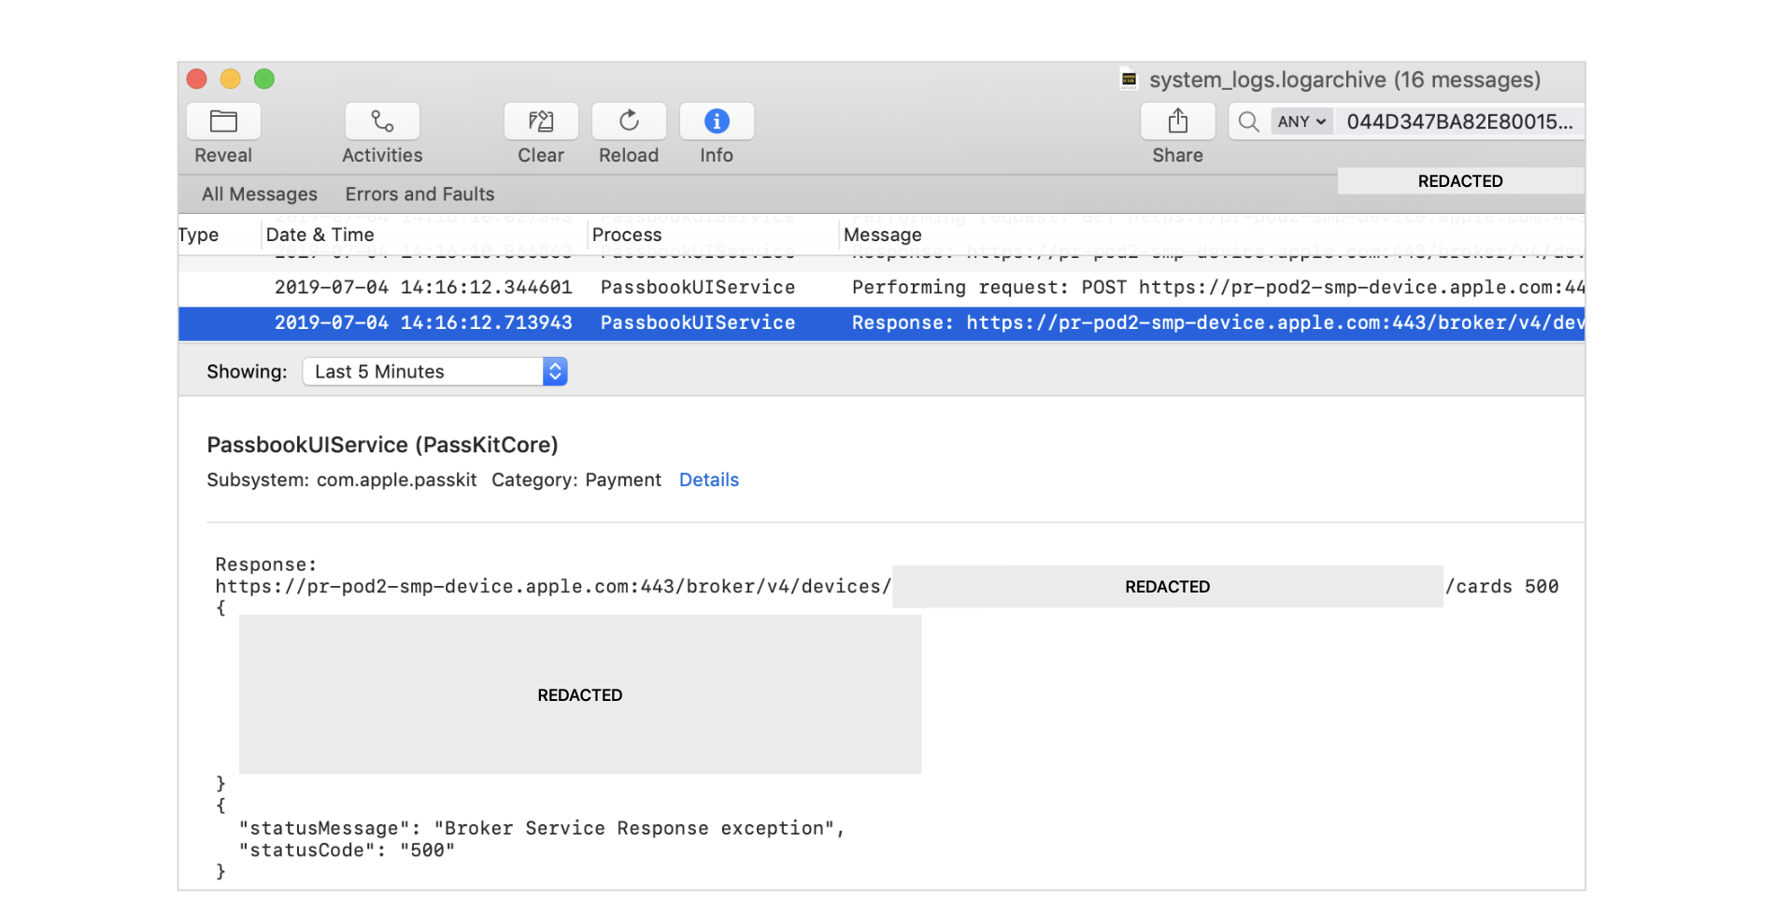The height and width of the screenshot is (914, 1777).
Task: Click the /cards 500 response text
Action: 1501,587
